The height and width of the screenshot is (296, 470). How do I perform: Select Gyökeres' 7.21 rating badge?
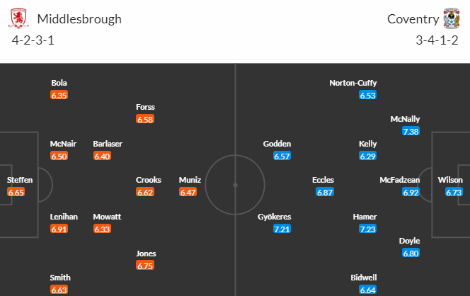(x=282, y=229)
